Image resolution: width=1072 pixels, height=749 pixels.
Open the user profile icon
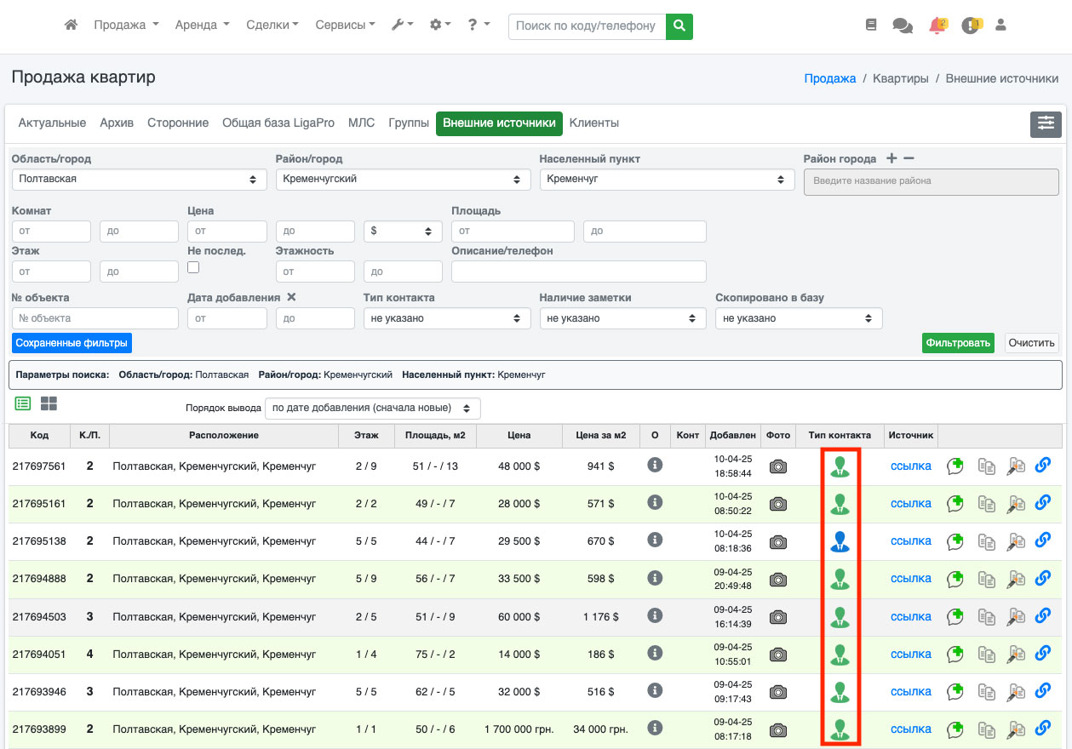point(1000,26)
